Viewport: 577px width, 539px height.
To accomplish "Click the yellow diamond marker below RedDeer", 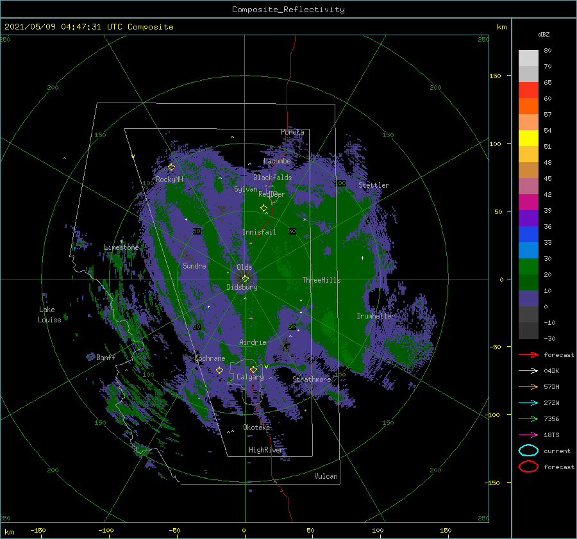I will coord(263,208).
